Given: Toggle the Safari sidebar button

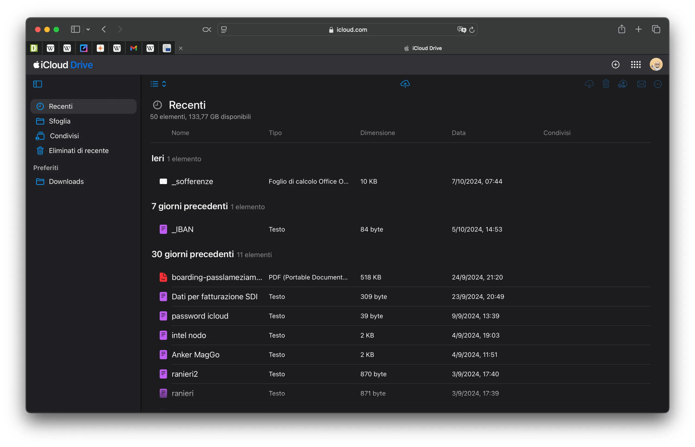Looking at the screenshot, I should (75, 29).
